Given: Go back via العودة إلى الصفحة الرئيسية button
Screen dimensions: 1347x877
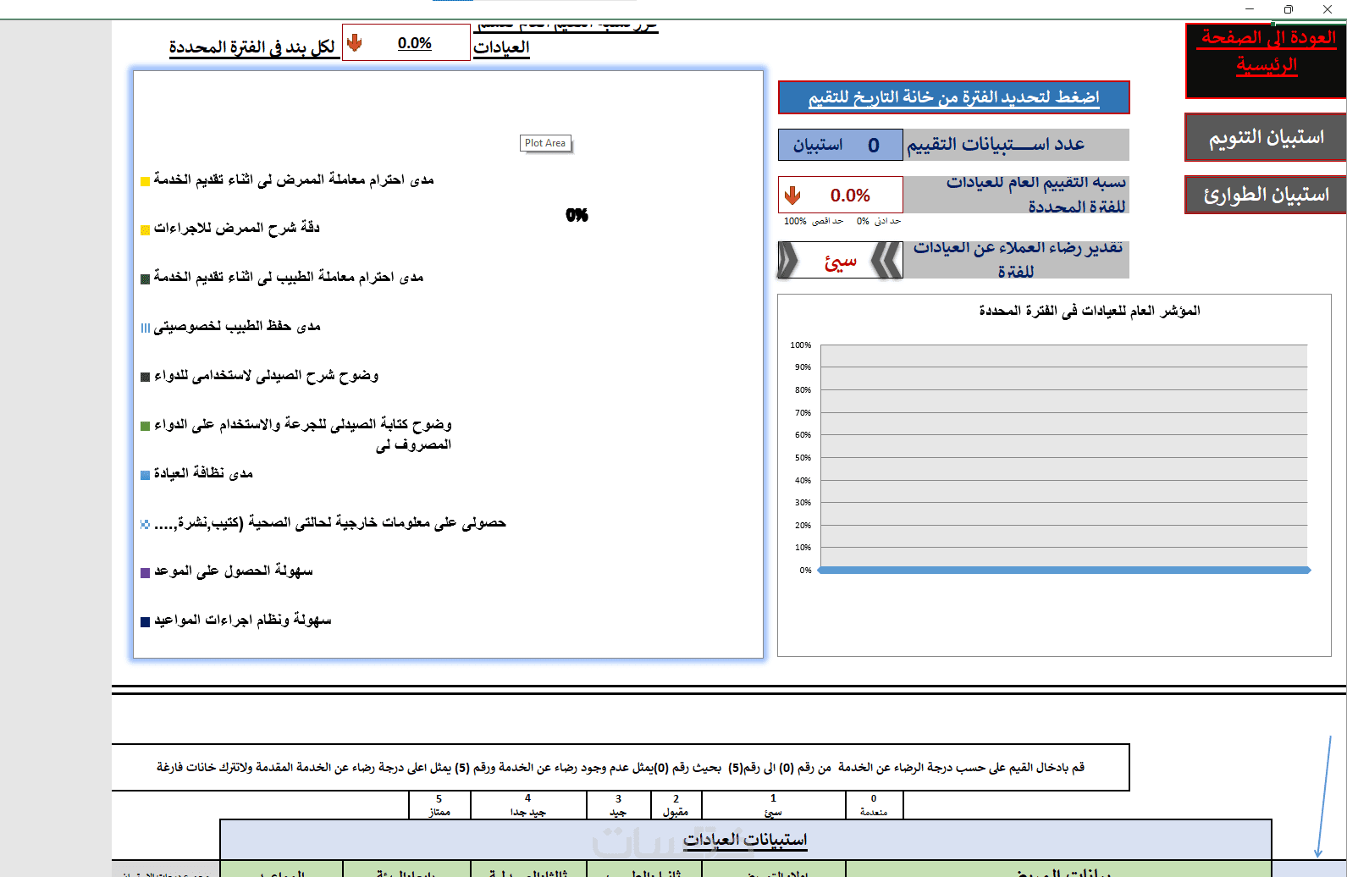Looking at the screenshot, I should (1266, 61).
